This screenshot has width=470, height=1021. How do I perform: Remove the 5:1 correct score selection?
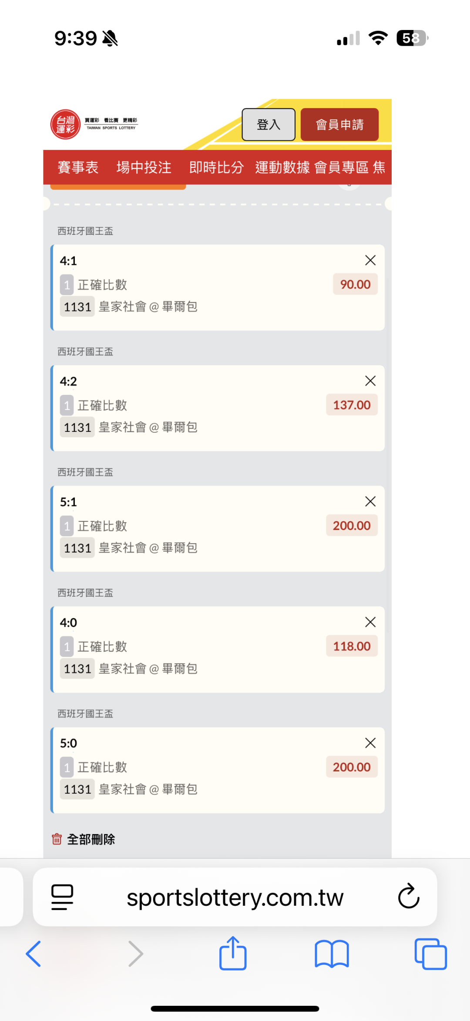(x=370, y=501)
